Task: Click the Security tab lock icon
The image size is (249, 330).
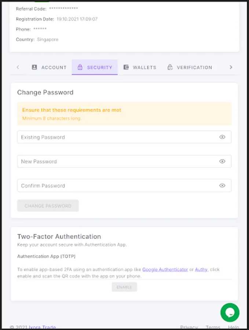Action: pyautogui.click(x=80, y=67)
